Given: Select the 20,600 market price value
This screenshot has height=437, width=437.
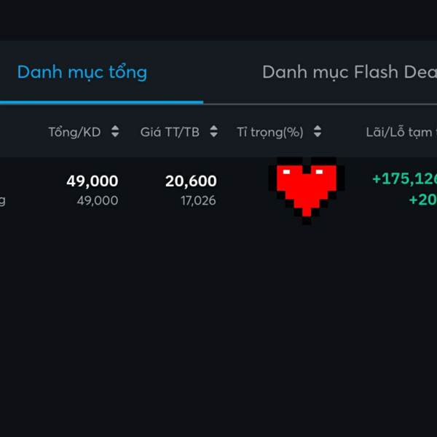Looking at the screenshot, I should pos(191,181).
